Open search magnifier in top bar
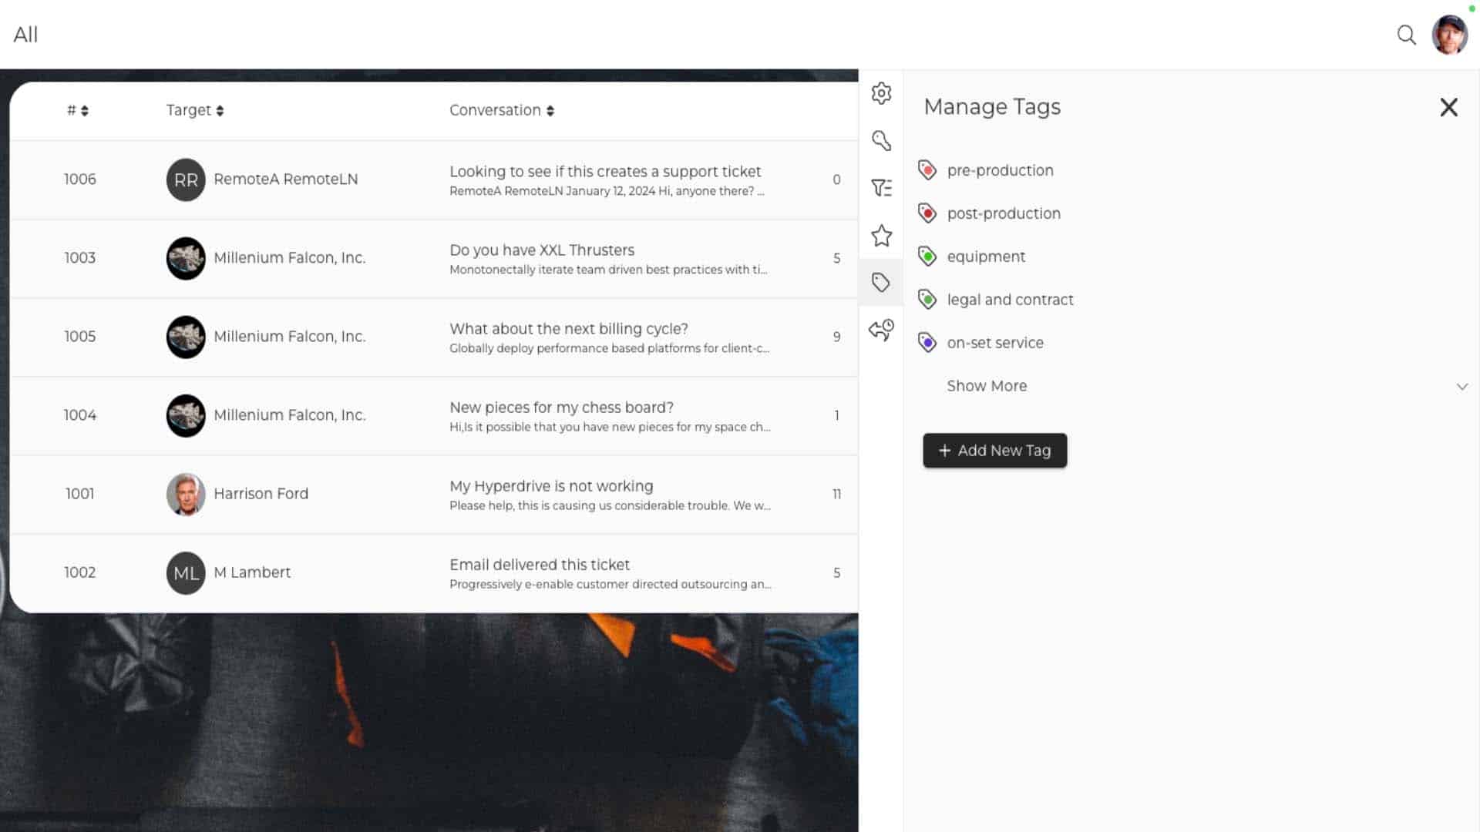The height and width of the screenshot is (832, 1480). (1406, 35)
